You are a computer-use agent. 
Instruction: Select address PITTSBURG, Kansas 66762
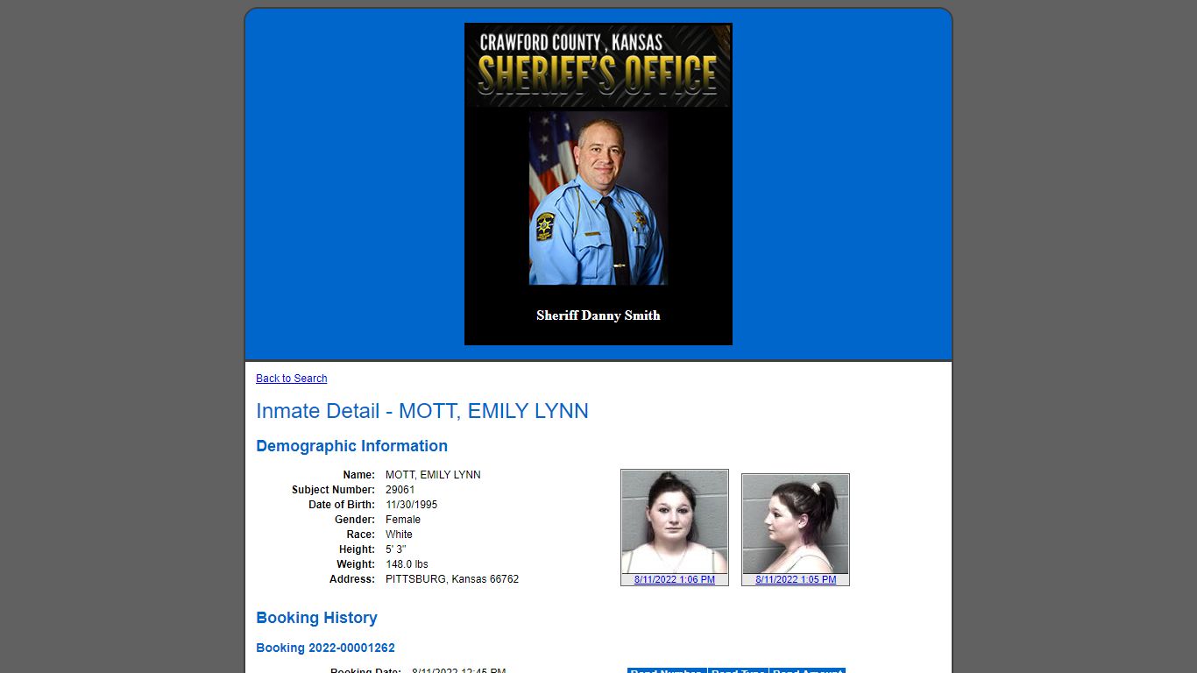452,579
